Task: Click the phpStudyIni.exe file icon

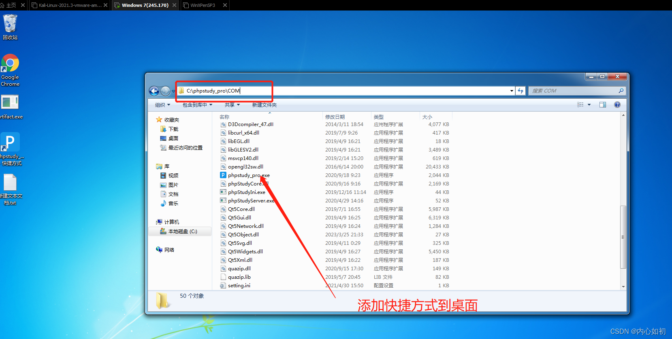Action: [223, 192]
